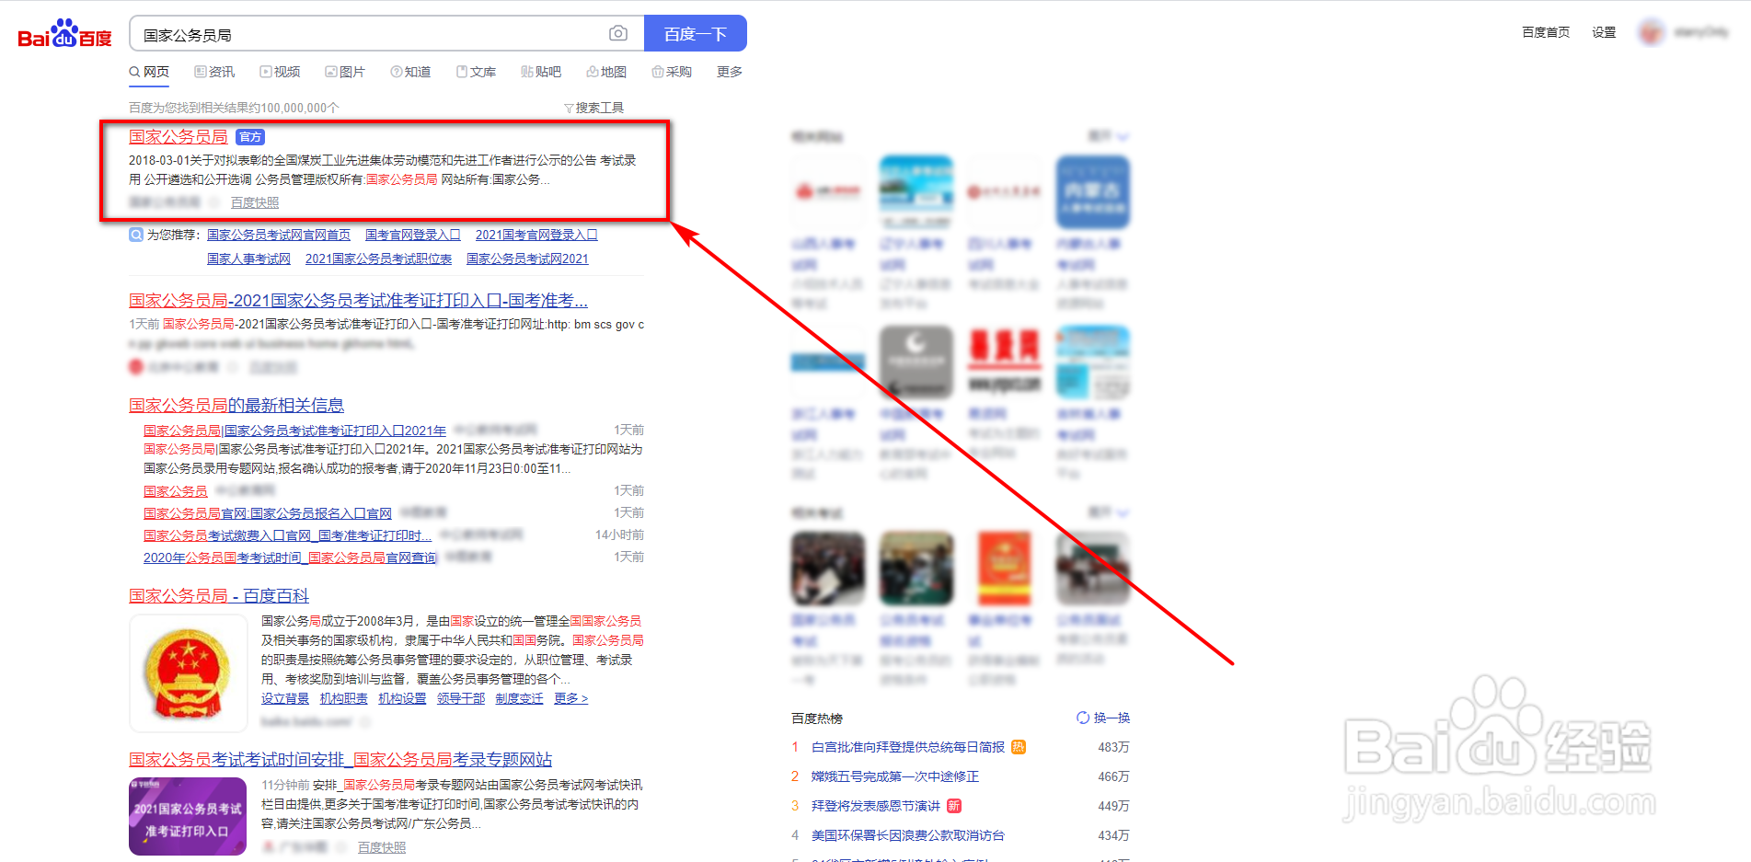Open news item 国家公务员考试缴费入口官网
Screen dimensions: 1751x862
pos(287,535)
